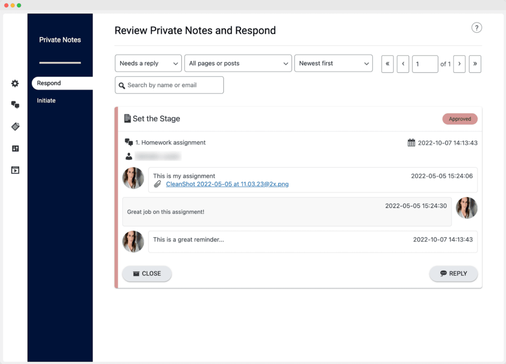Click the tag icon in the sidebar
The height and width of the screenshot is (364, 506).
15,126
